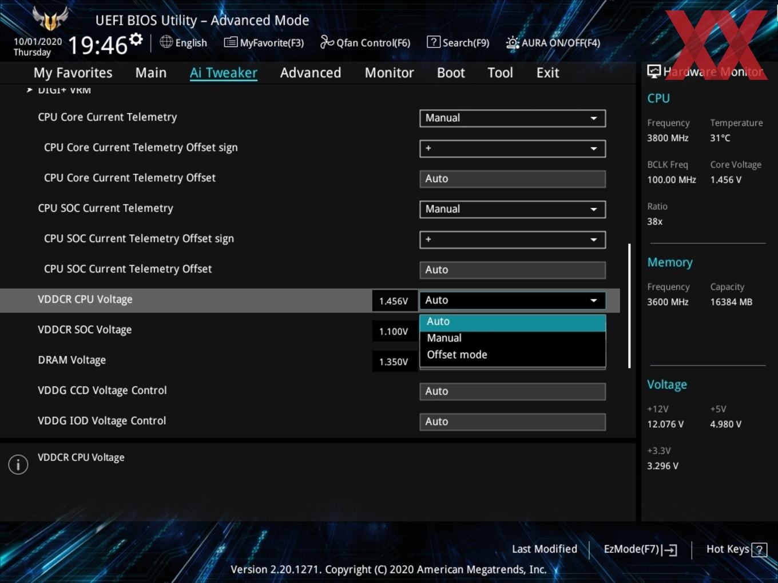This screenshot has width=778, height=583.
Task: Choose Offset mode in the voltage list
Action: tap(513, 355)
